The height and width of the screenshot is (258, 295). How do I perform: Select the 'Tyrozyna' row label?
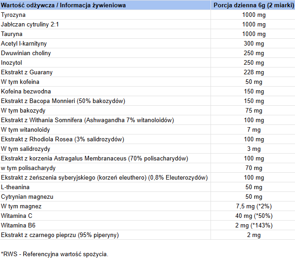pos(13,15)
